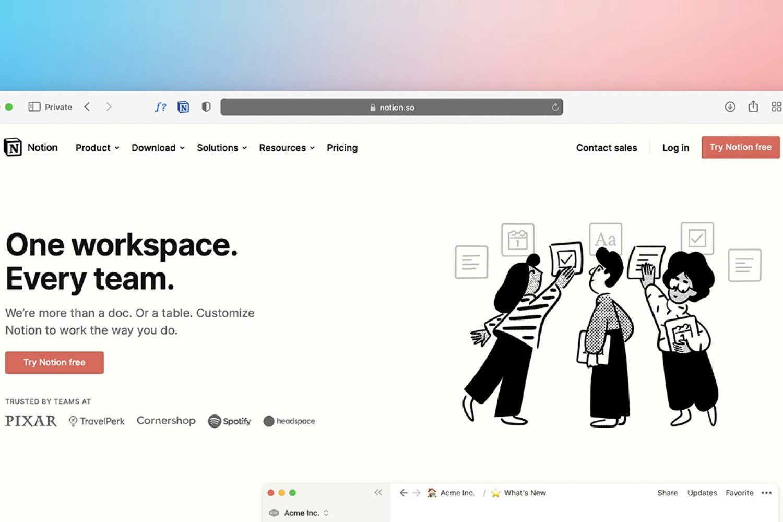Open the Notion web clipper extension icon
The height and width of the screenshot is (522, 783).
[183, 107]
